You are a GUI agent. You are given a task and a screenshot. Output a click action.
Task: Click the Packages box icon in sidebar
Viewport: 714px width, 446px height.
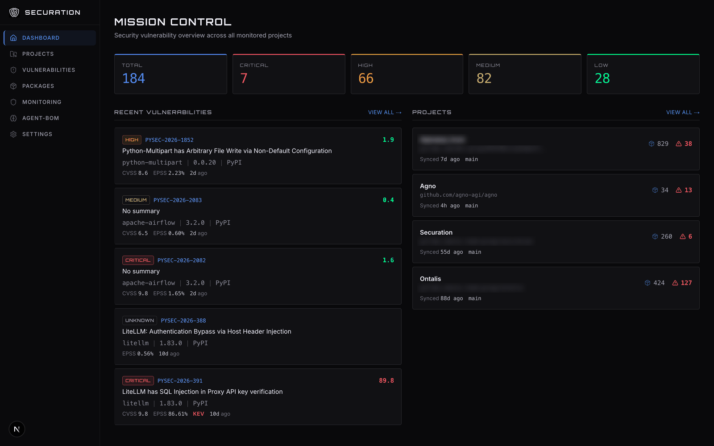[13, 86]
